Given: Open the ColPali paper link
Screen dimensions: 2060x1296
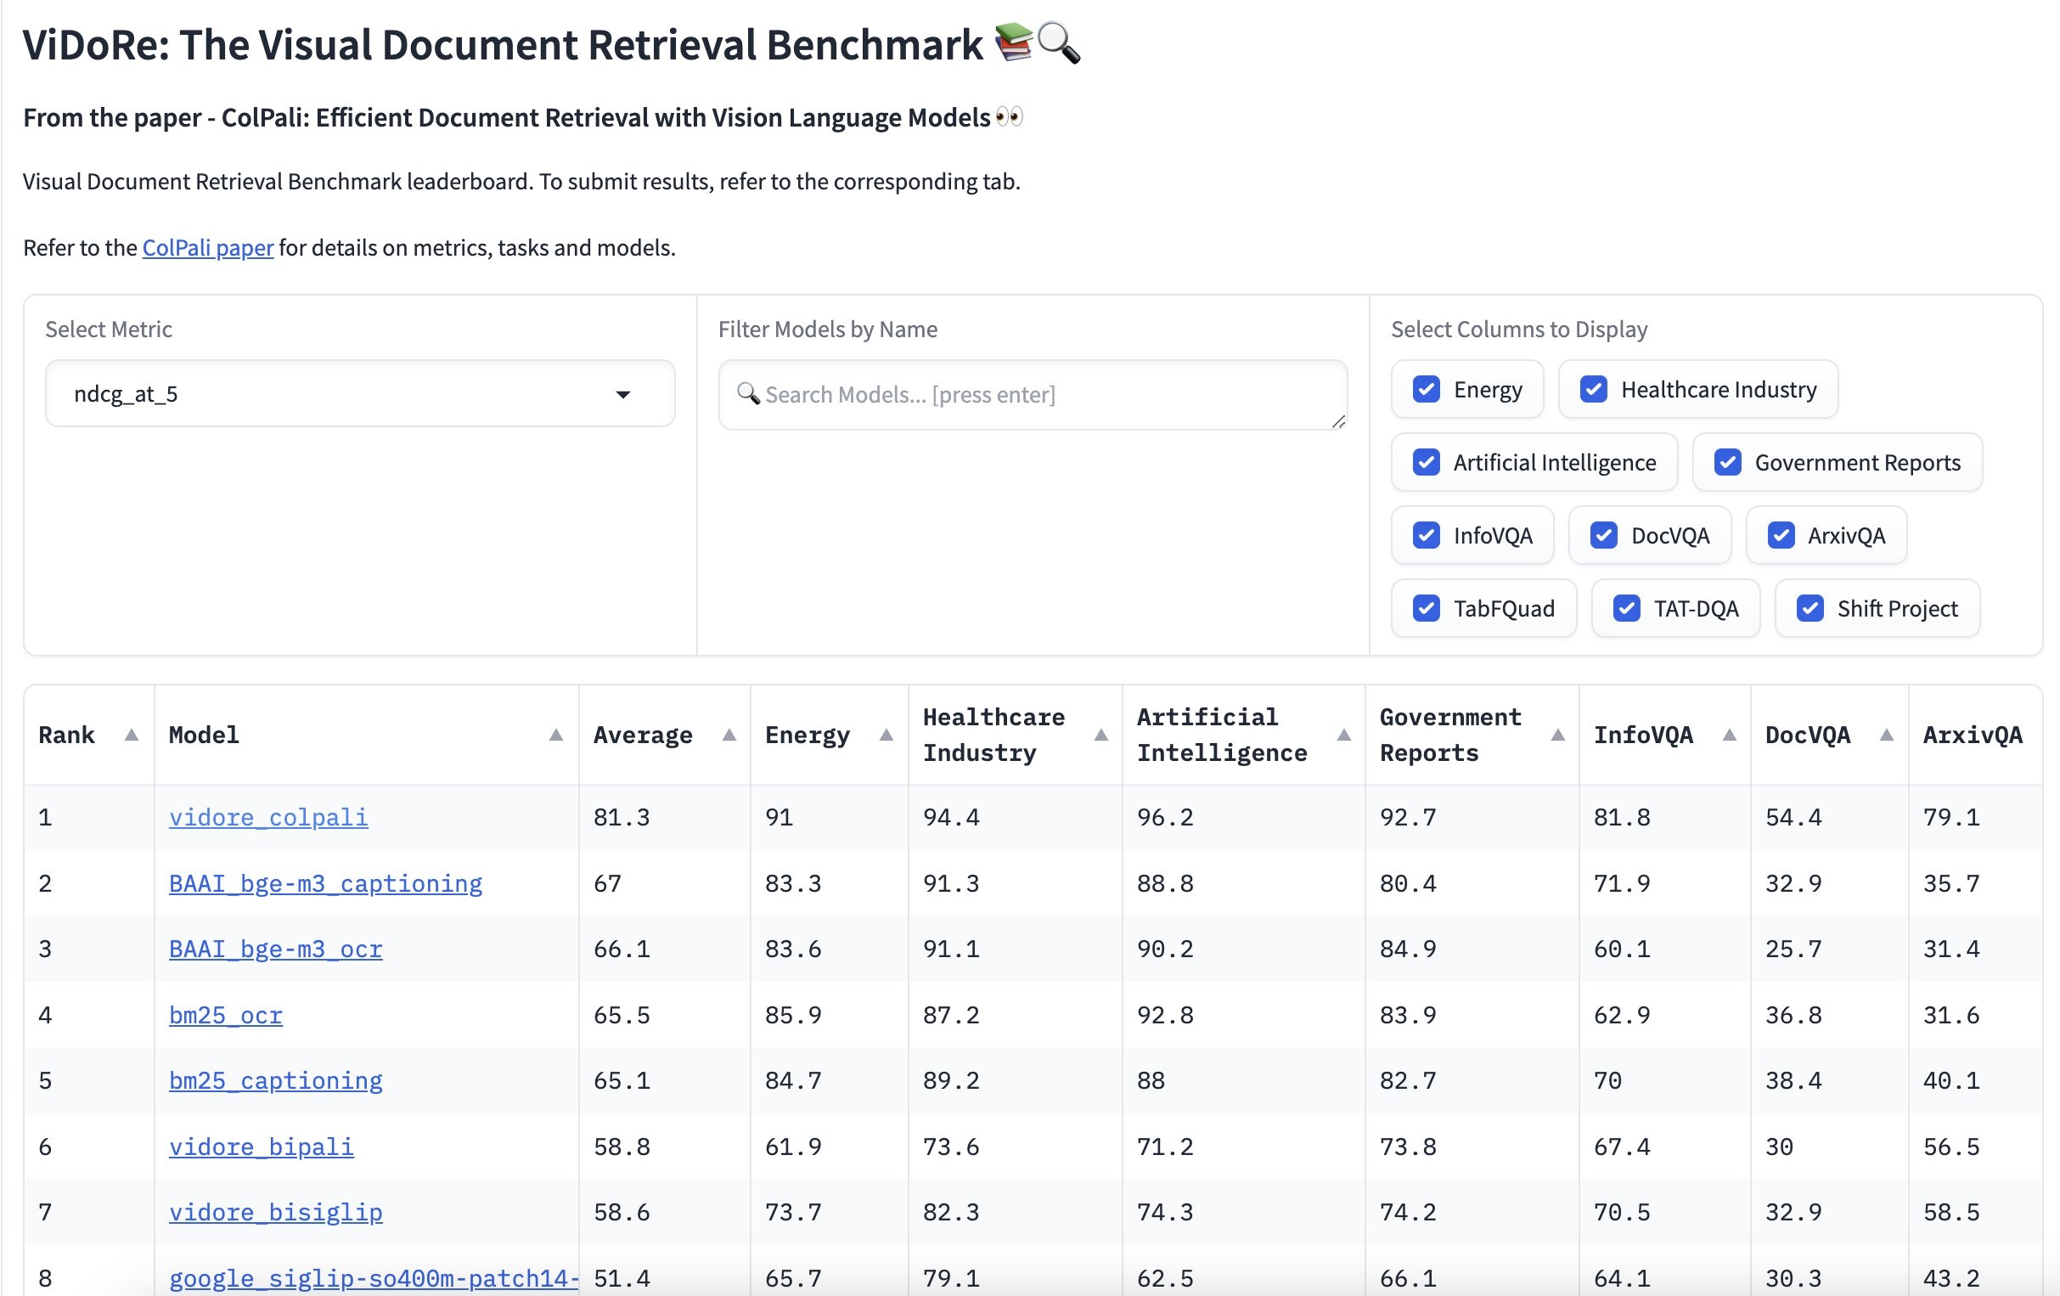Looking at the screenshot, I should click(208, 247).
